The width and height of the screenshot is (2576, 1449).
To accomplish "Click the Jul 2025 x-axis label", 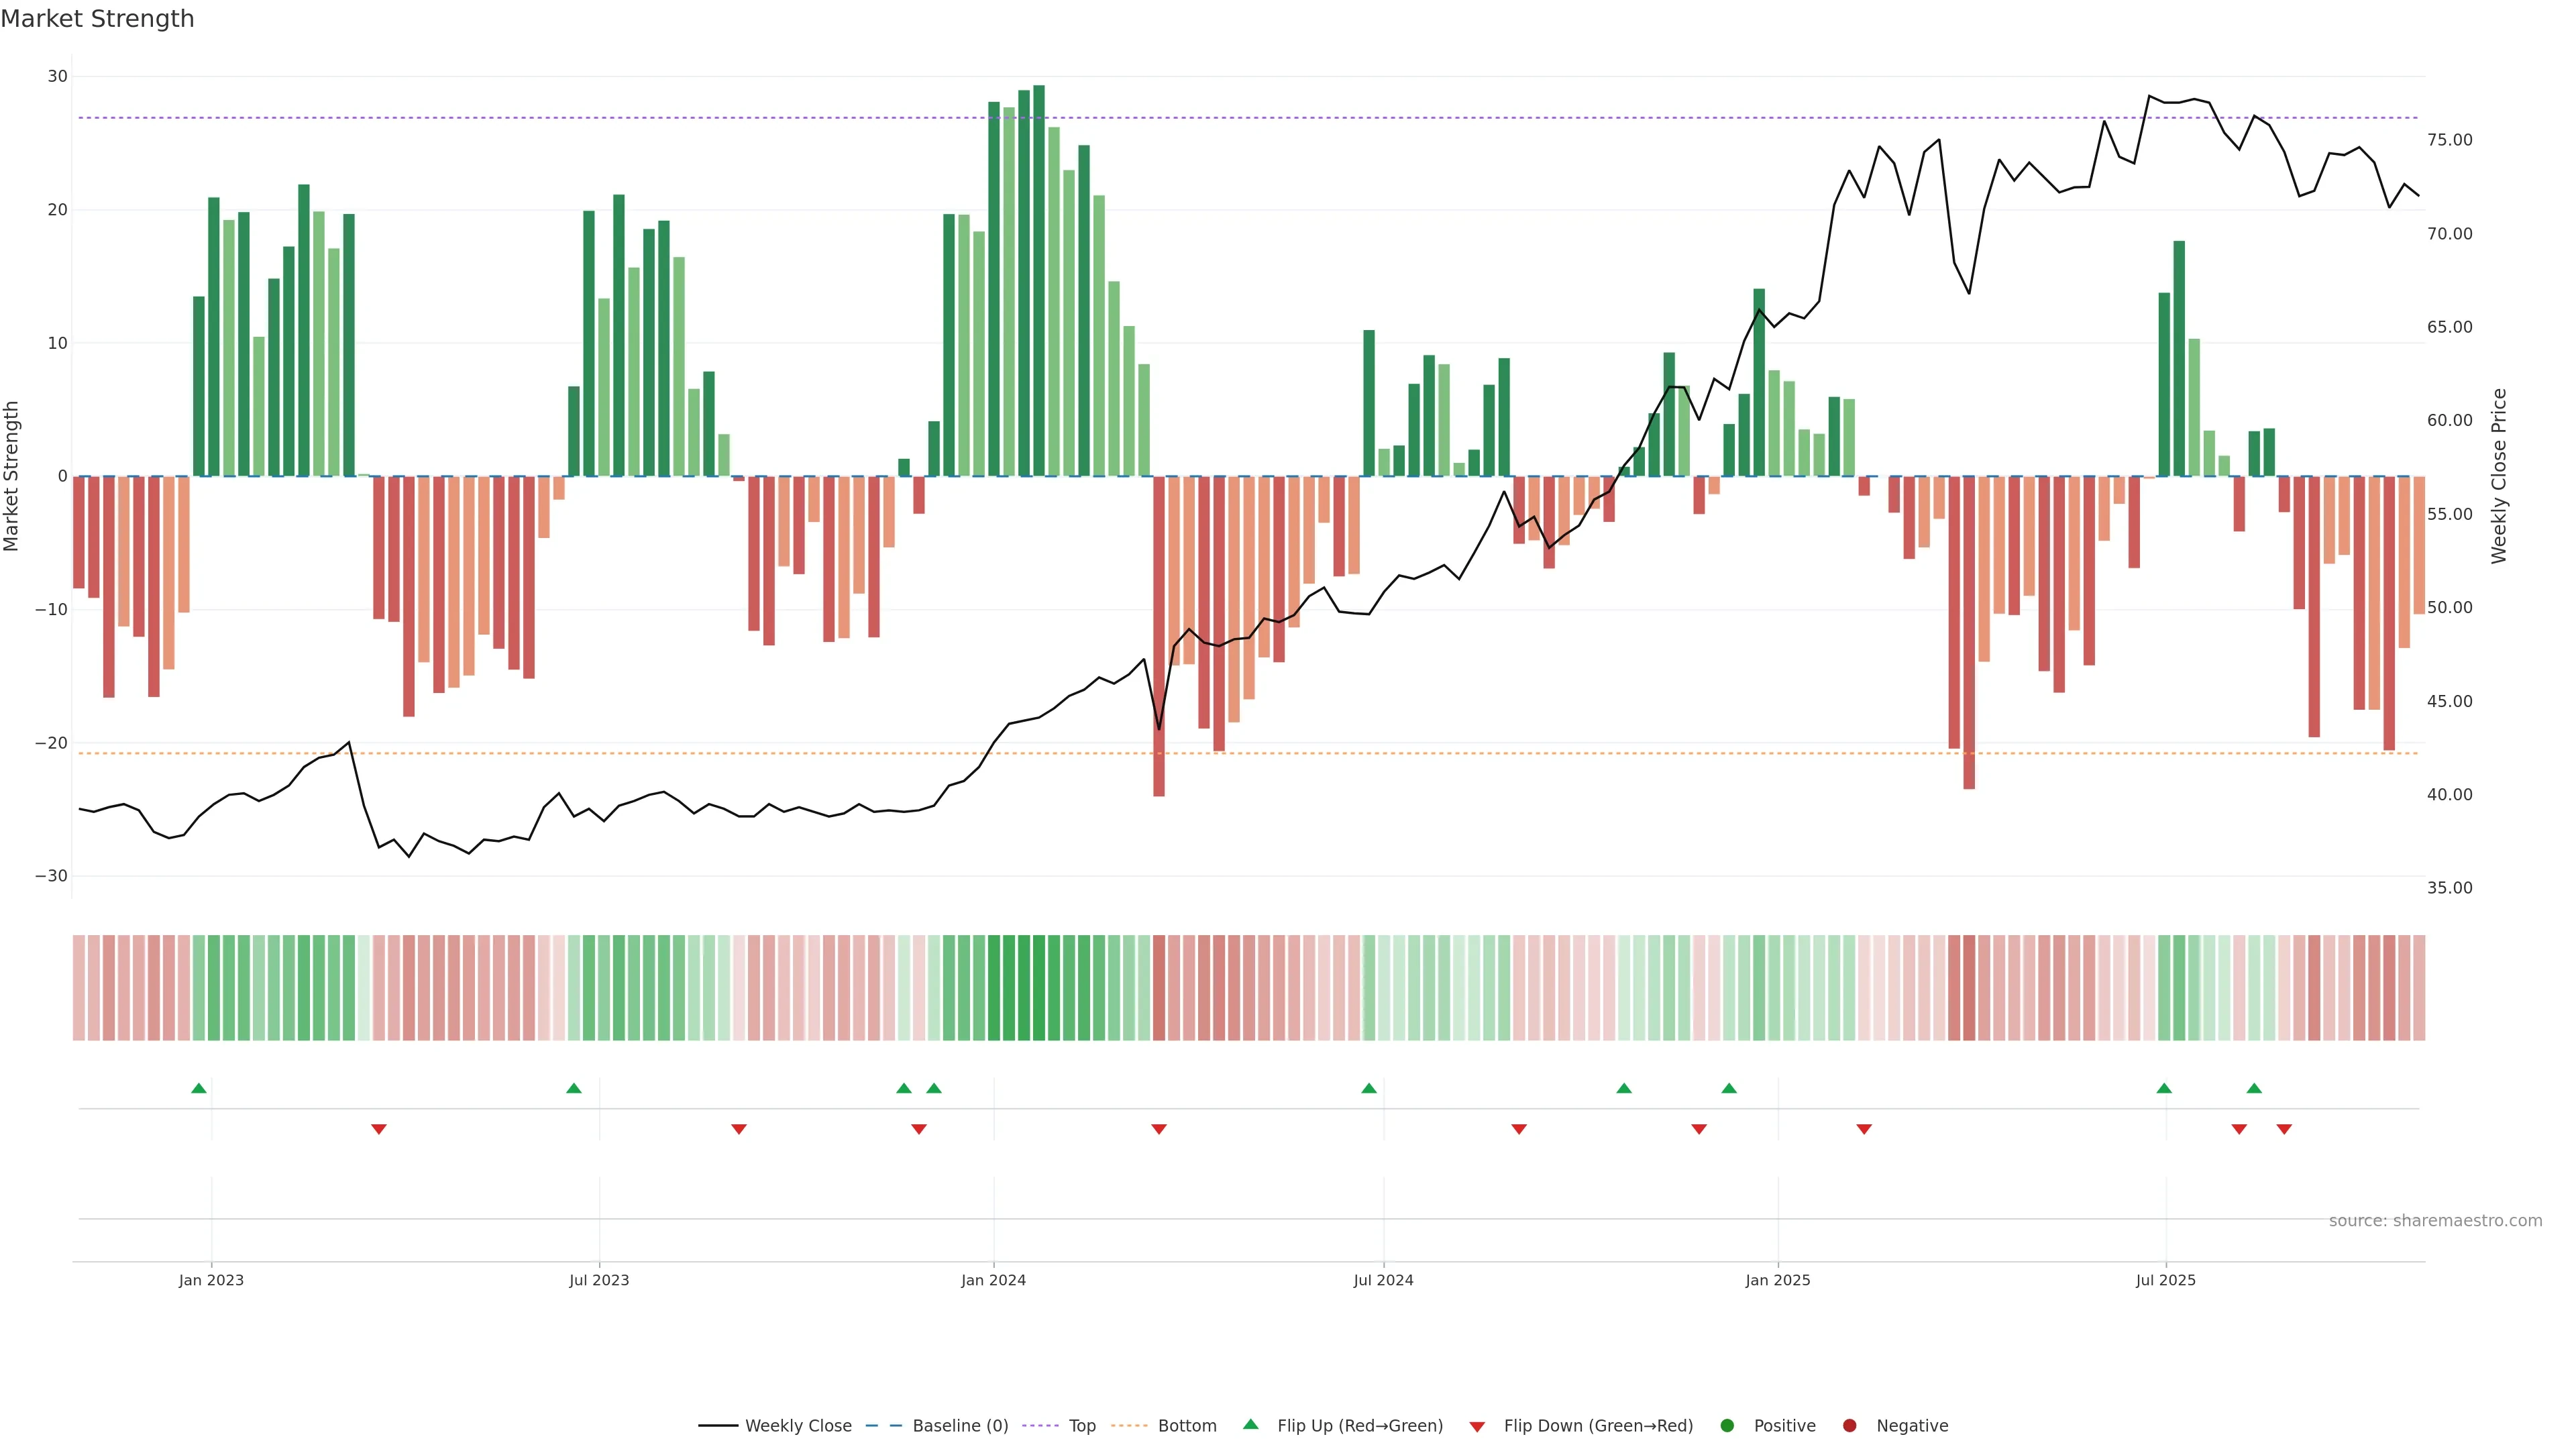I will click(2165, 1280).
